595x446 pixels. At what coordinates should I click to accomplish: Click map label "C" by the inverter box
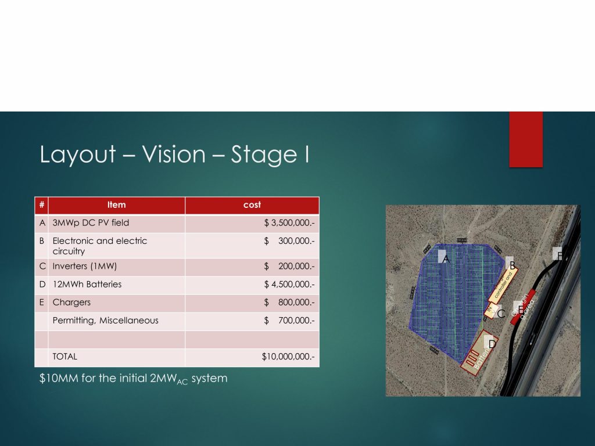501,314
